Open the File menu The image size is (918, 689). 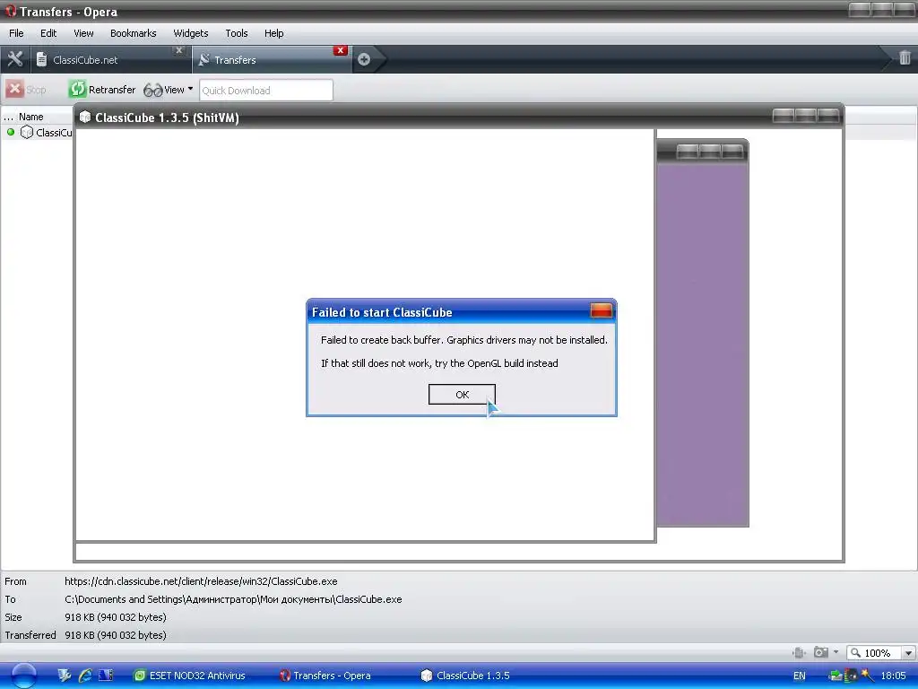coord(16,33)
